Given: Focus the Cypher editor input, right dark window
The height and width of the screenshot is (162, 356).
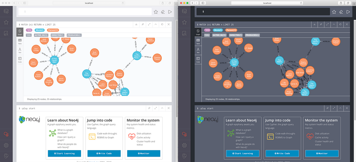Looking at the screenshot, I should tap(263, 12).
